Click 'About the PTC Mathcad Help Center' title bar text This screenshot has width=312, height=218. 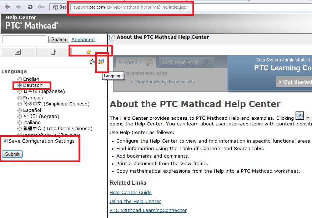(163, 37)
